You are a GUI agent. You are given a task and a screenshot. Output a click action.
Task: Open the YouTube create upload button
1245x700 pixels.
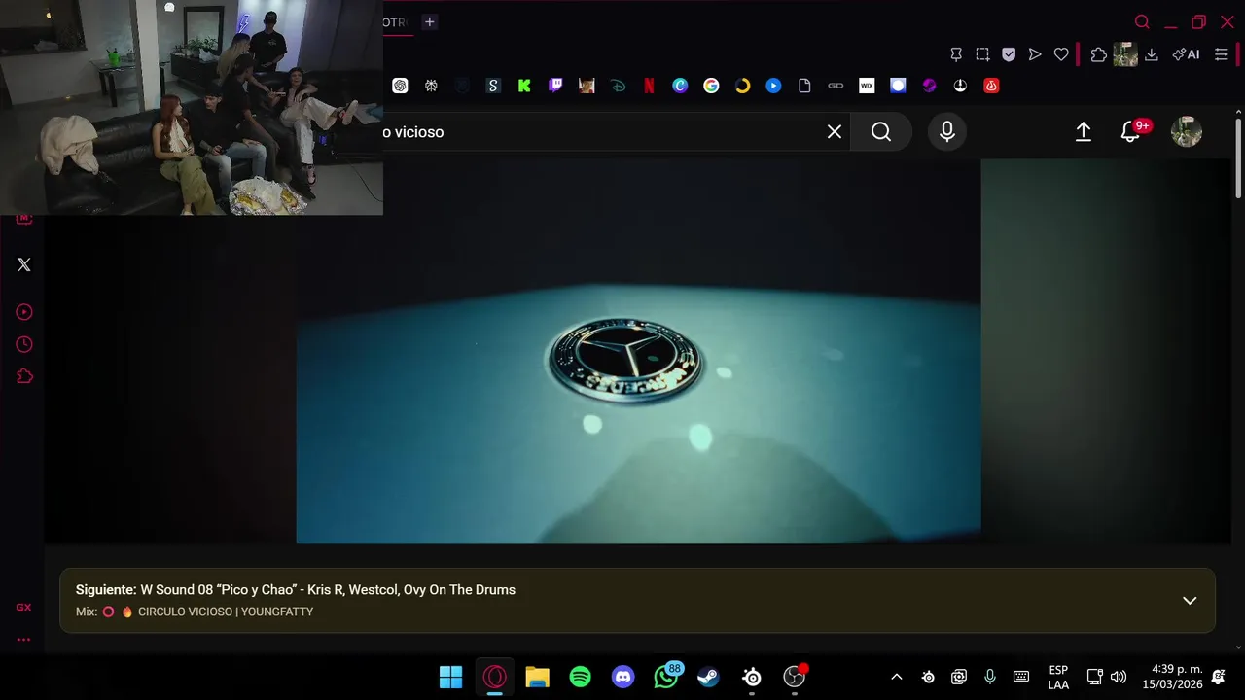tap(1084, 131)
